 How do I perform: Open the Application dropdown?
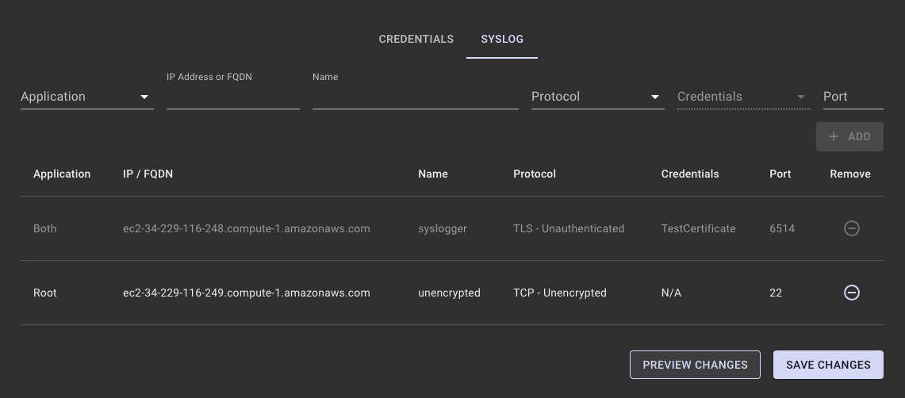click(x=86, y=97)
